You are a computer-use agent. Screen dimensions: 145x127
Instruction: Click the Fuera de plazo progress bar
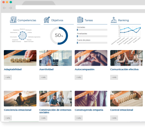(92, 43)
